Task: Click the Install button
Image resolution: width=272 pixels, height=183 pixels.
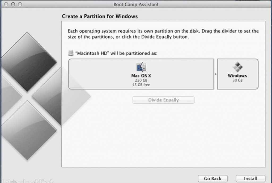Action: (250, 178)
